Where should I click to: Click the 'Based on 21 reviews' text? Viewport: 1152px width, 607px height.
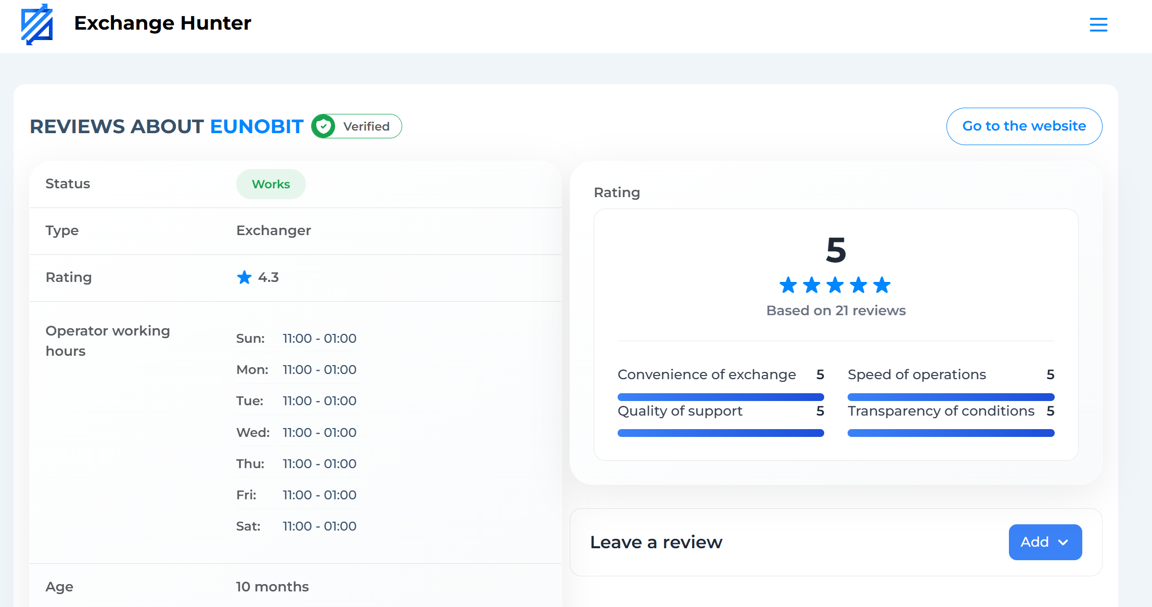click(836, 311)
